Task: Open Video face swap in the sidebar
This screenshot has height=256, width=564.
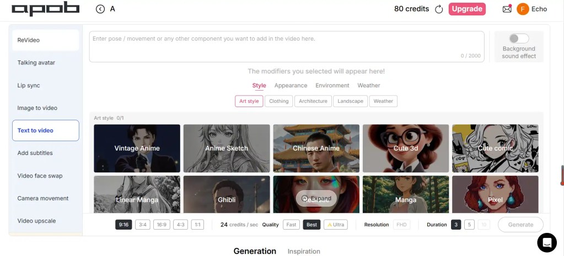Action: tap(46, 176)
